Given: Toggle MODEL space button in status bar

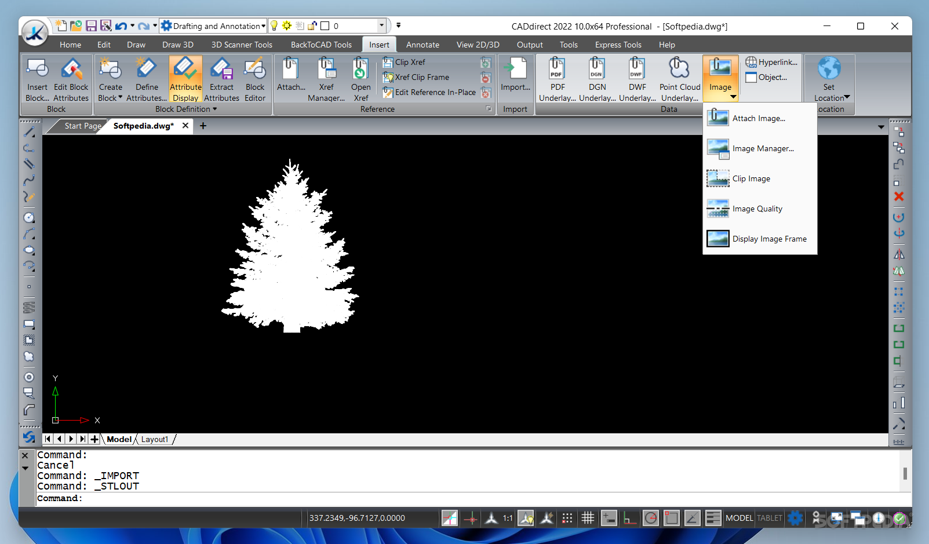Looking at the screenshot, I should [739, 518].
